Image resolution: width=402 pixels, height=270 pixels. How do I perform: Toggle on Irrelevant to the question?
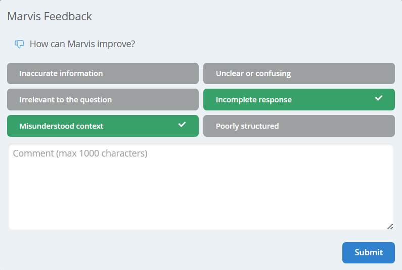coord(103,100)
